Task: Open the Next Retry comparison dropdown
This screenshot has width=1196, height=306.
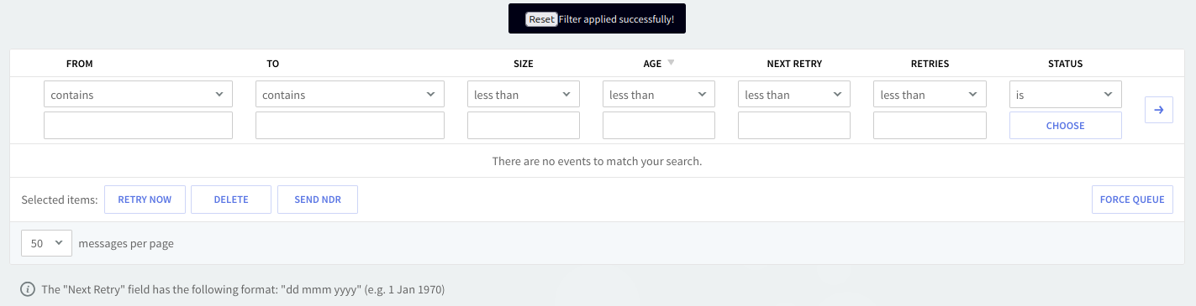Action: click(x=794, y=95)
